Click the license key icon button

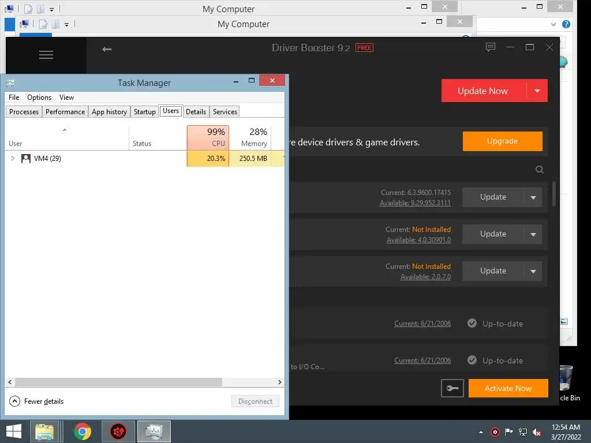(452, 388)
